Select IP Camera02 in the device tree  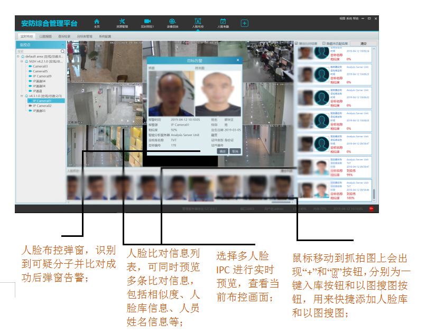(42, 106)
